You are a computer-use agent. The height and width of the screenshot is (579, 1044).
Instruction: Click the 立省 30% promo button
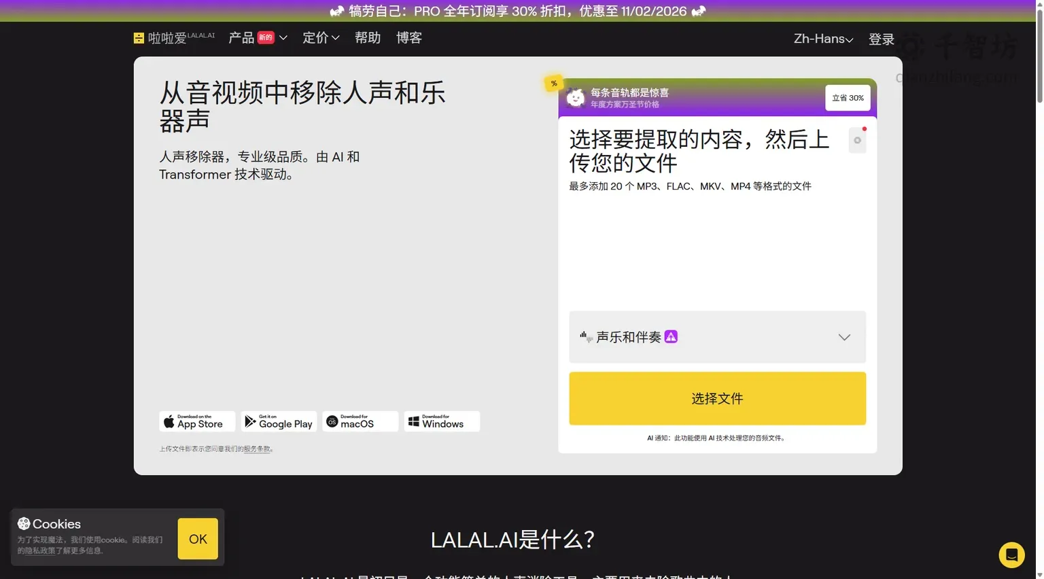pos(848,98)
